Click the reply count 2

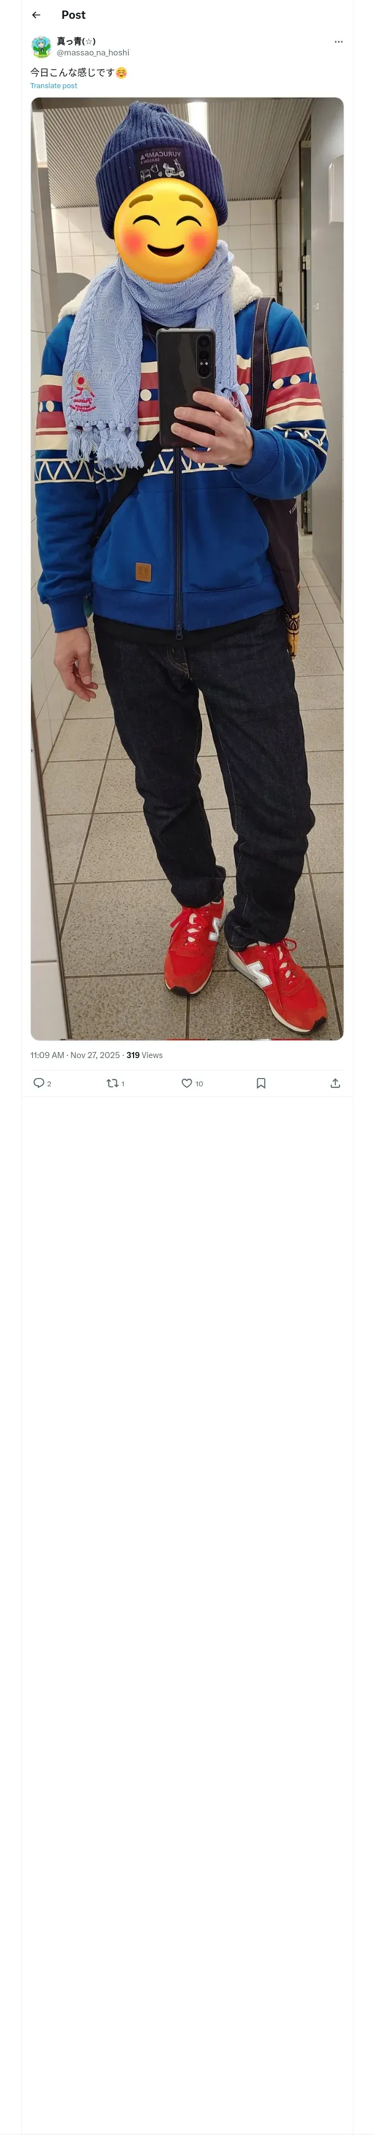tap(49, 1083)
